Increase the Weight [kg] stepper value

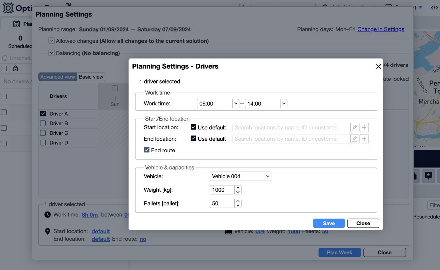coord(238,188)
